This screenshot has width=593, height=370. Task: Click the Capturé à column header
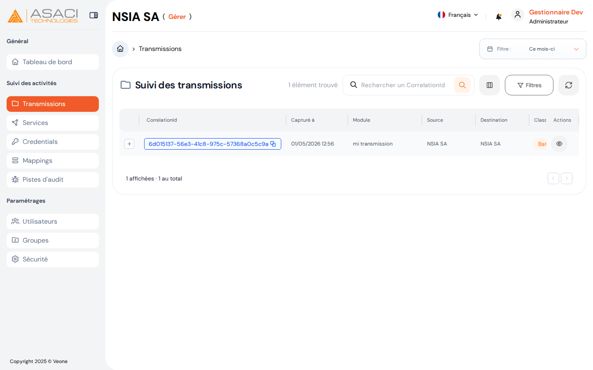point(303,120)
